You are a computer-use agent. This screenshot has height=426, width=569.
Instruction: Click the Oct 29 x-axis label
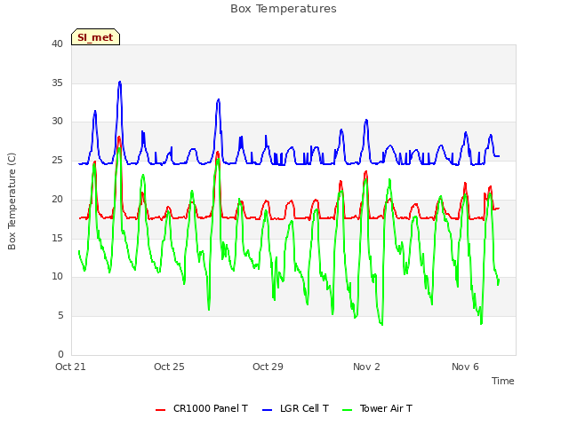coord(268,367)
